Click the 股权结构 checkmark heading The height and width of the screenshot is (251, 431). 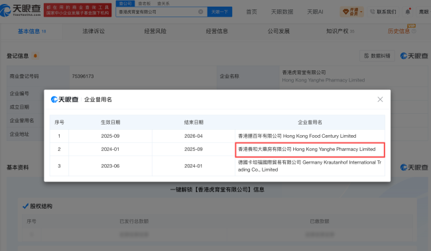(37, 206)
